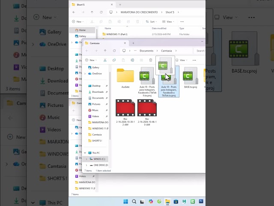Open Music in Camtasia window sidebar

96,110
